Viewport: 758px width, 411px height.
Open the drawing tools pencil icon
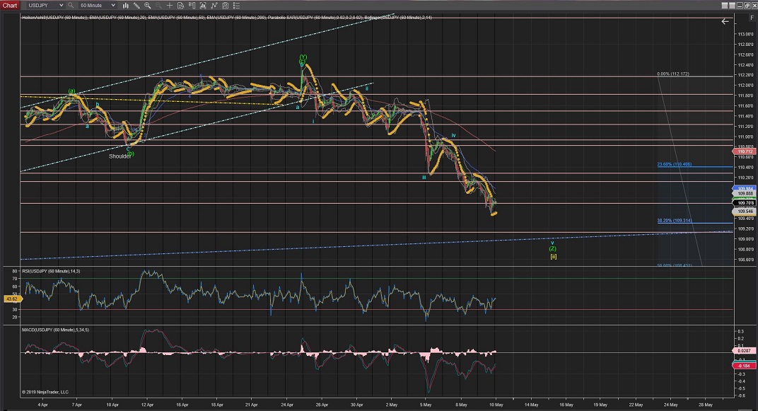[136, 5]
